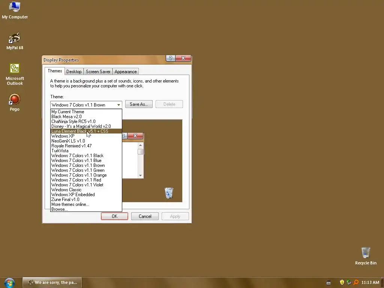Choose the Windows XP theme entry
Viewport: 384px width, 288px height.
[86, 136]
